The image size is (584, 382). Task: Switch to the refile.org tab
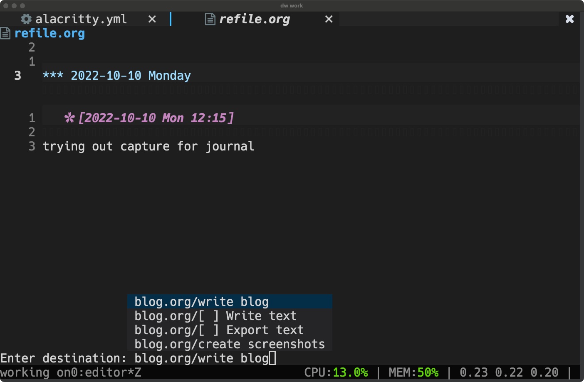click(x=254, y=19)
